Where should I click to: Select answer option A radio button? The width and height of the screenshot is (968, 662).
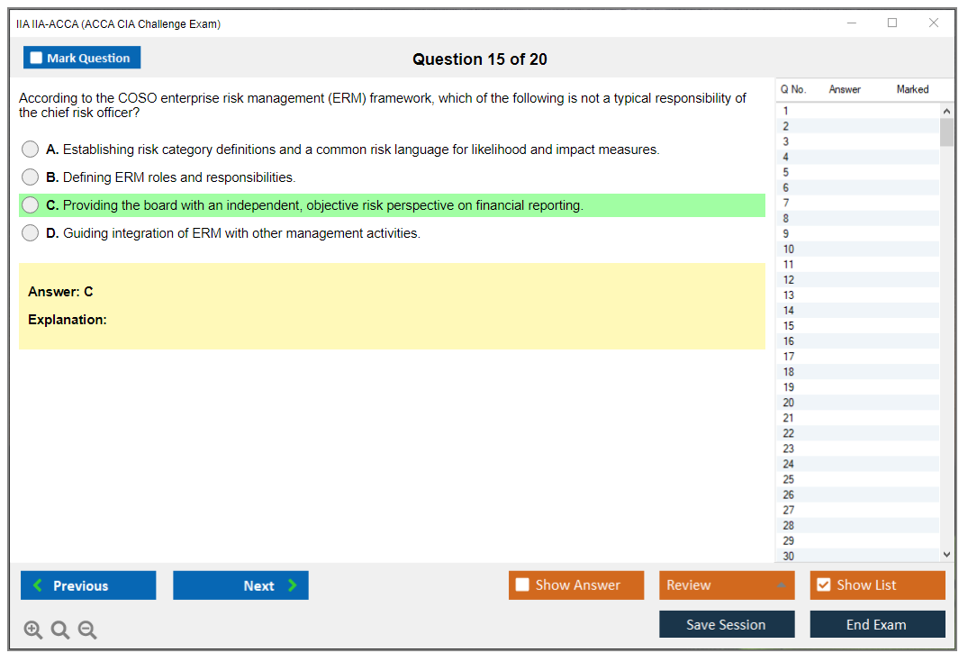pyautogui.click(x=31, y=150)
